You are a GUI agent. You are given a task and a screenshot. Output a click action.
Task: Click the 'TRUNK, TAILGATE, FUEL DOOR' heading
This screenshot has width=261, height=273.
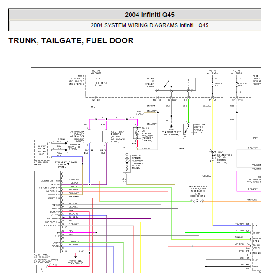(x=71, y=40)
